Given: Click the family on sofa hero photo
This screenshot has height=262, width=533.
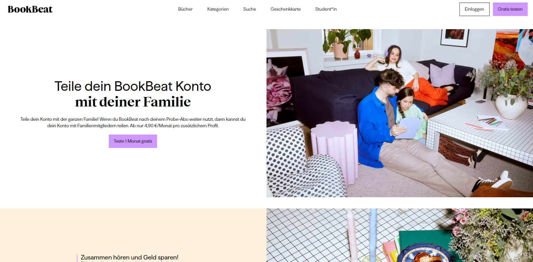Looking at the screenshot, I should [x=400, y=113].
